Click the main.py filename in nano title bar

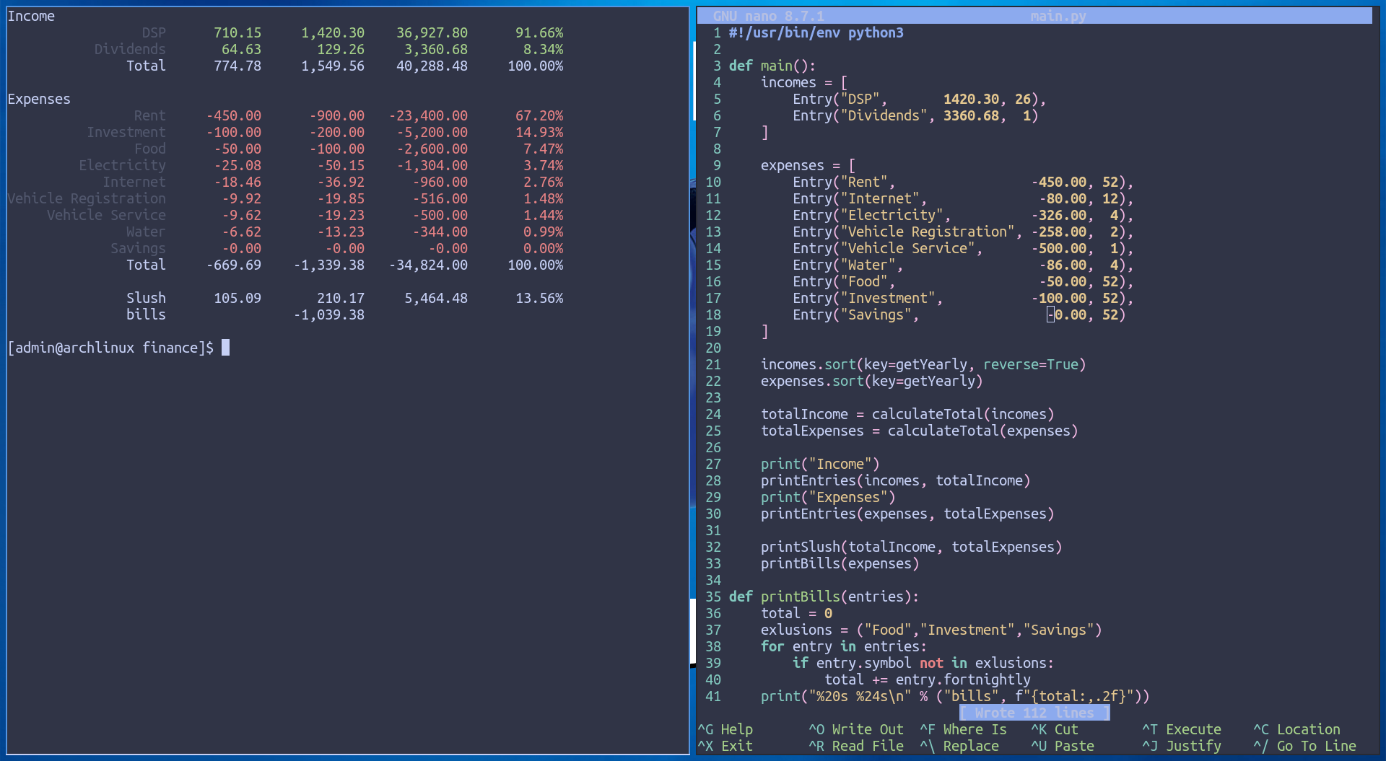[1058, 16]
